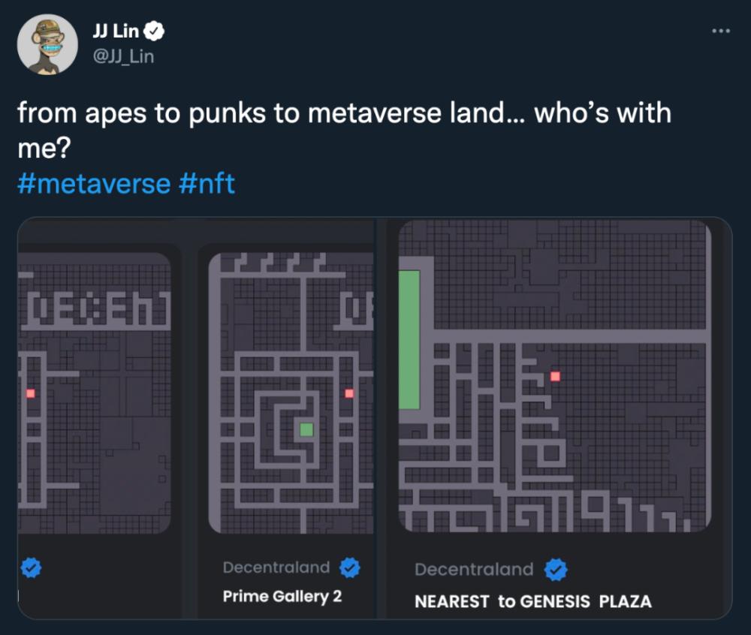Click Decentraland label above Prime Gallery 2
The height and width of the screenshot is (635, 751).
point(276,567)
